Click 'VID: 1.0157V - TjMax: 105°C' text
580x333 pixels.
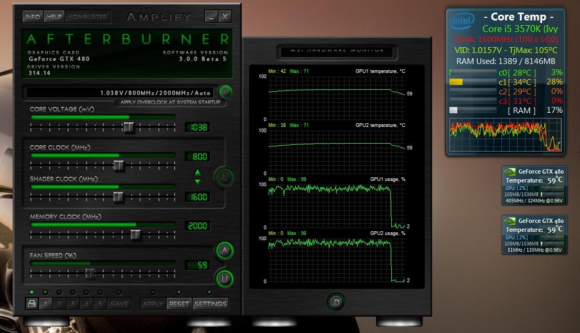point(506,50)
